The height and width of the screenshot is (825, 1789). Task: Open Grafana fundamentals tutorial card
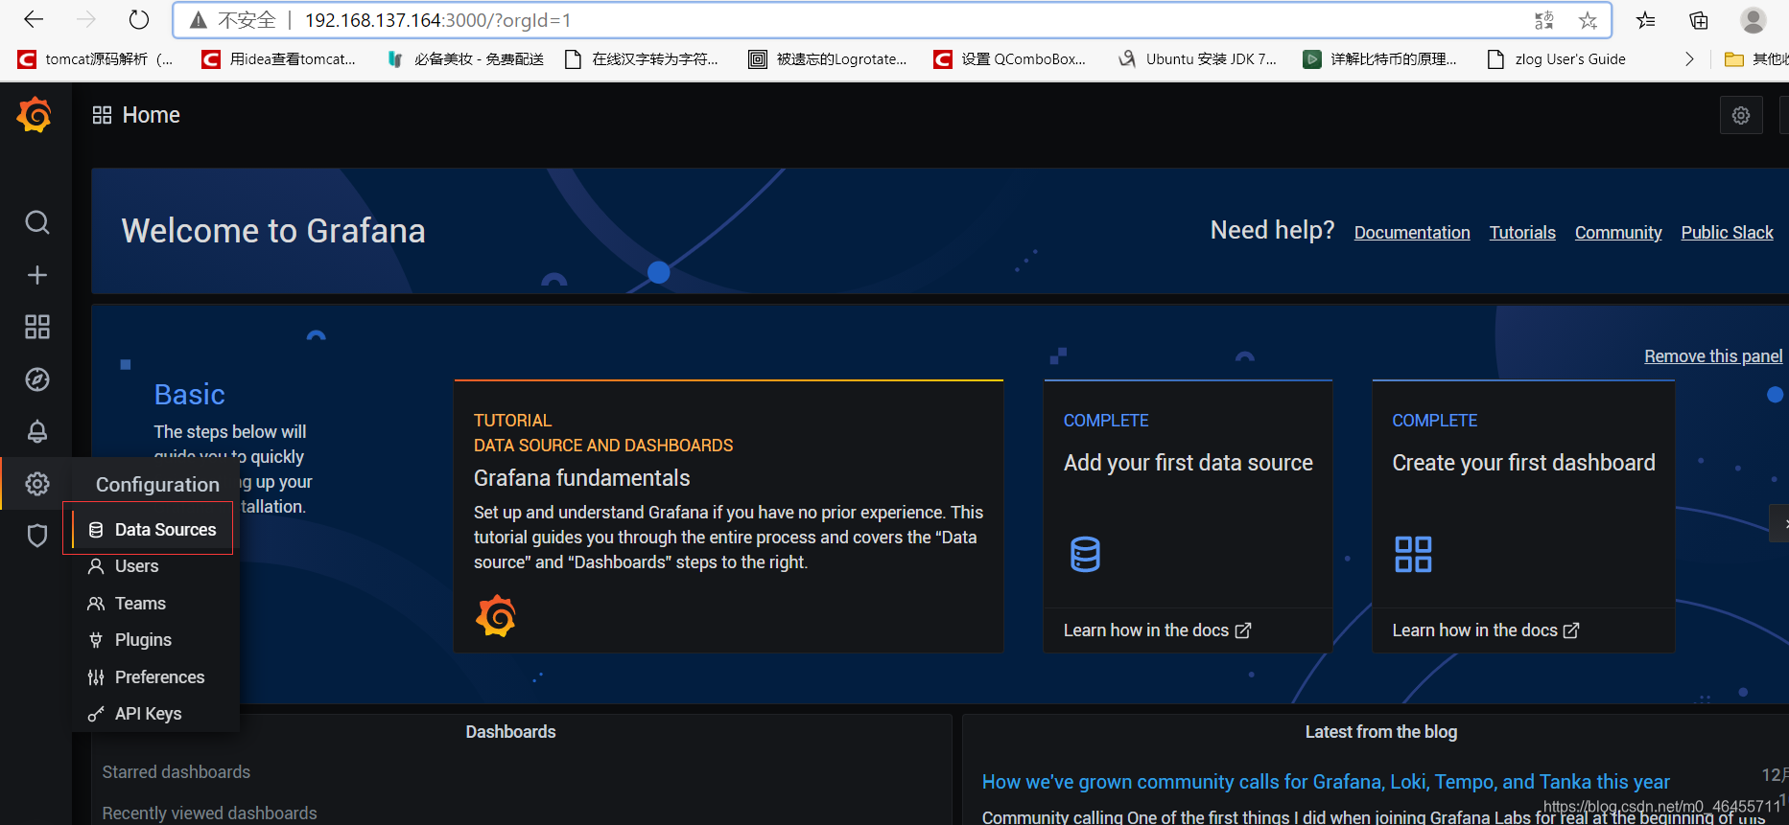click(728, 516)
